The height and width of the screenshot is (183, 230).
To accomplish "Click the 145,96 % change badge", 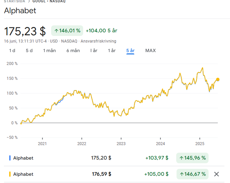I will [x=192, y=158].
